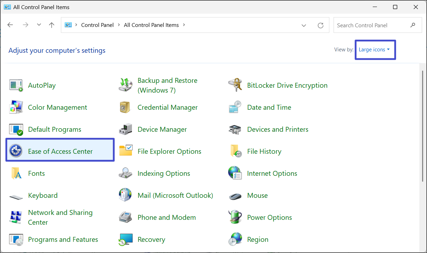Expand chevron after All Control Panel Items
This screenshot has width=427, height=253.
[184, 25]
